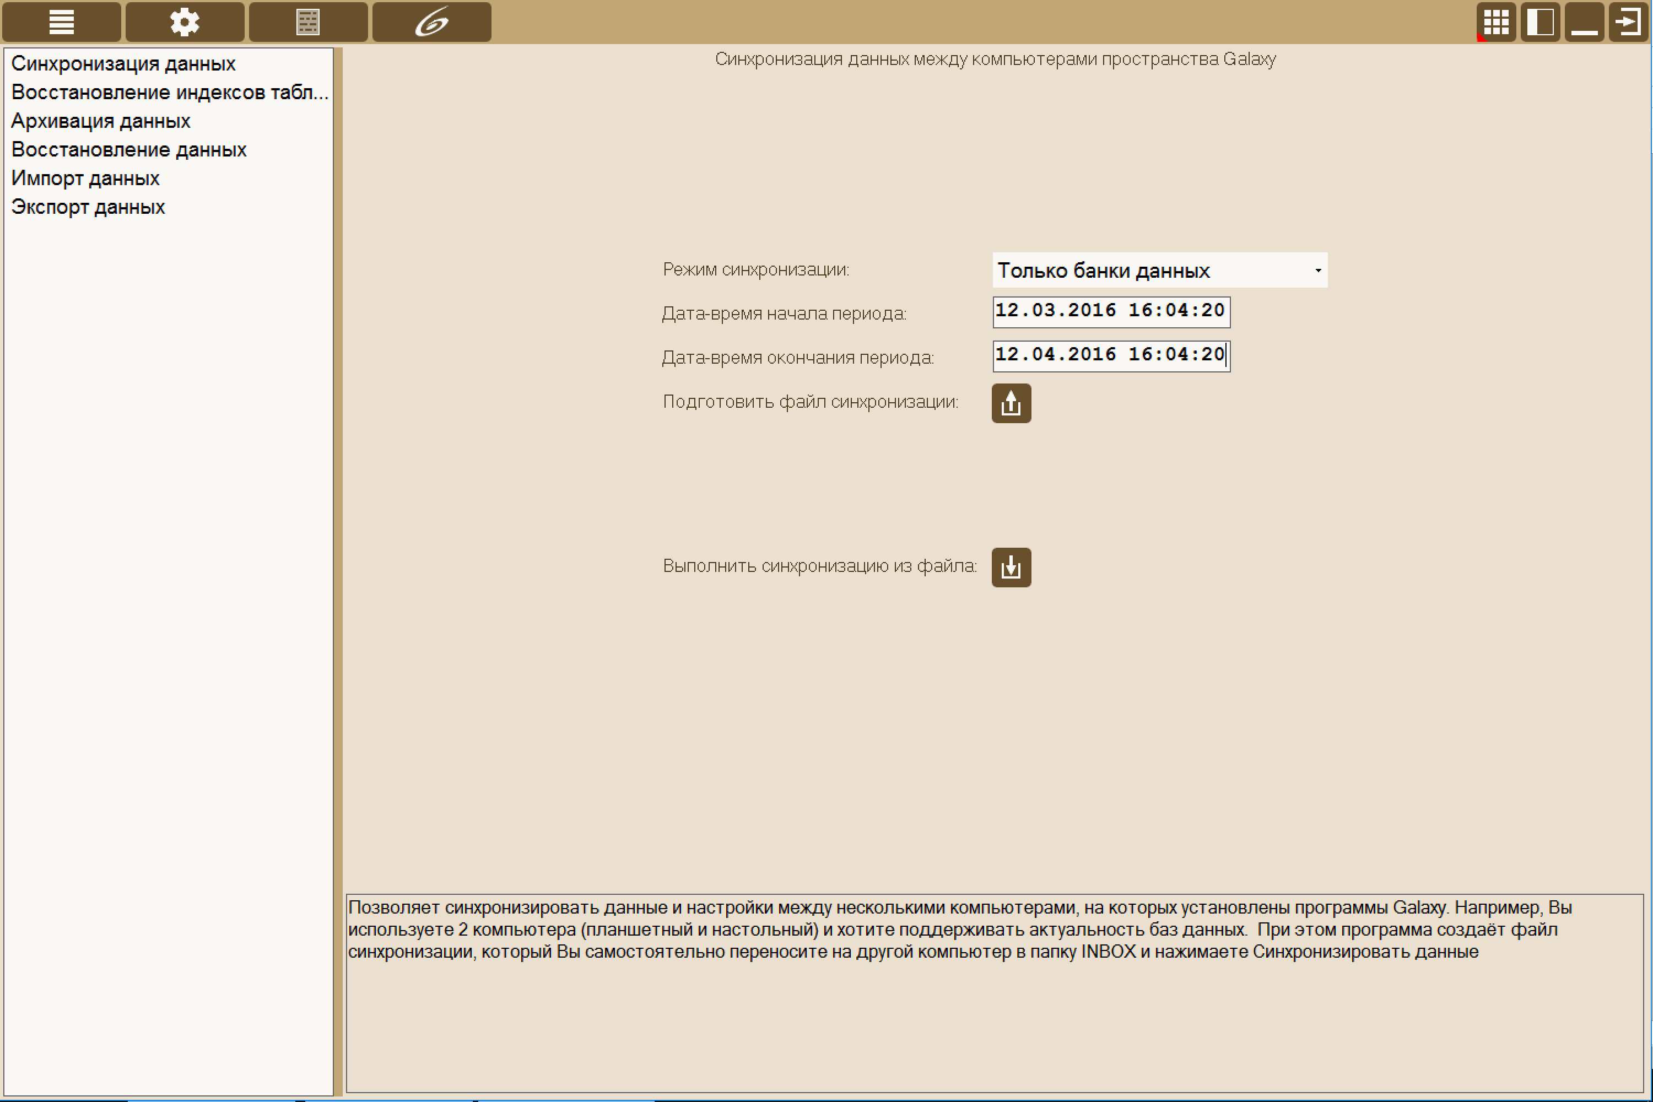Select 'Синхронизация данных' in the left list
The width and height of the screenshot is (1653, 1102).
(123, 64)
